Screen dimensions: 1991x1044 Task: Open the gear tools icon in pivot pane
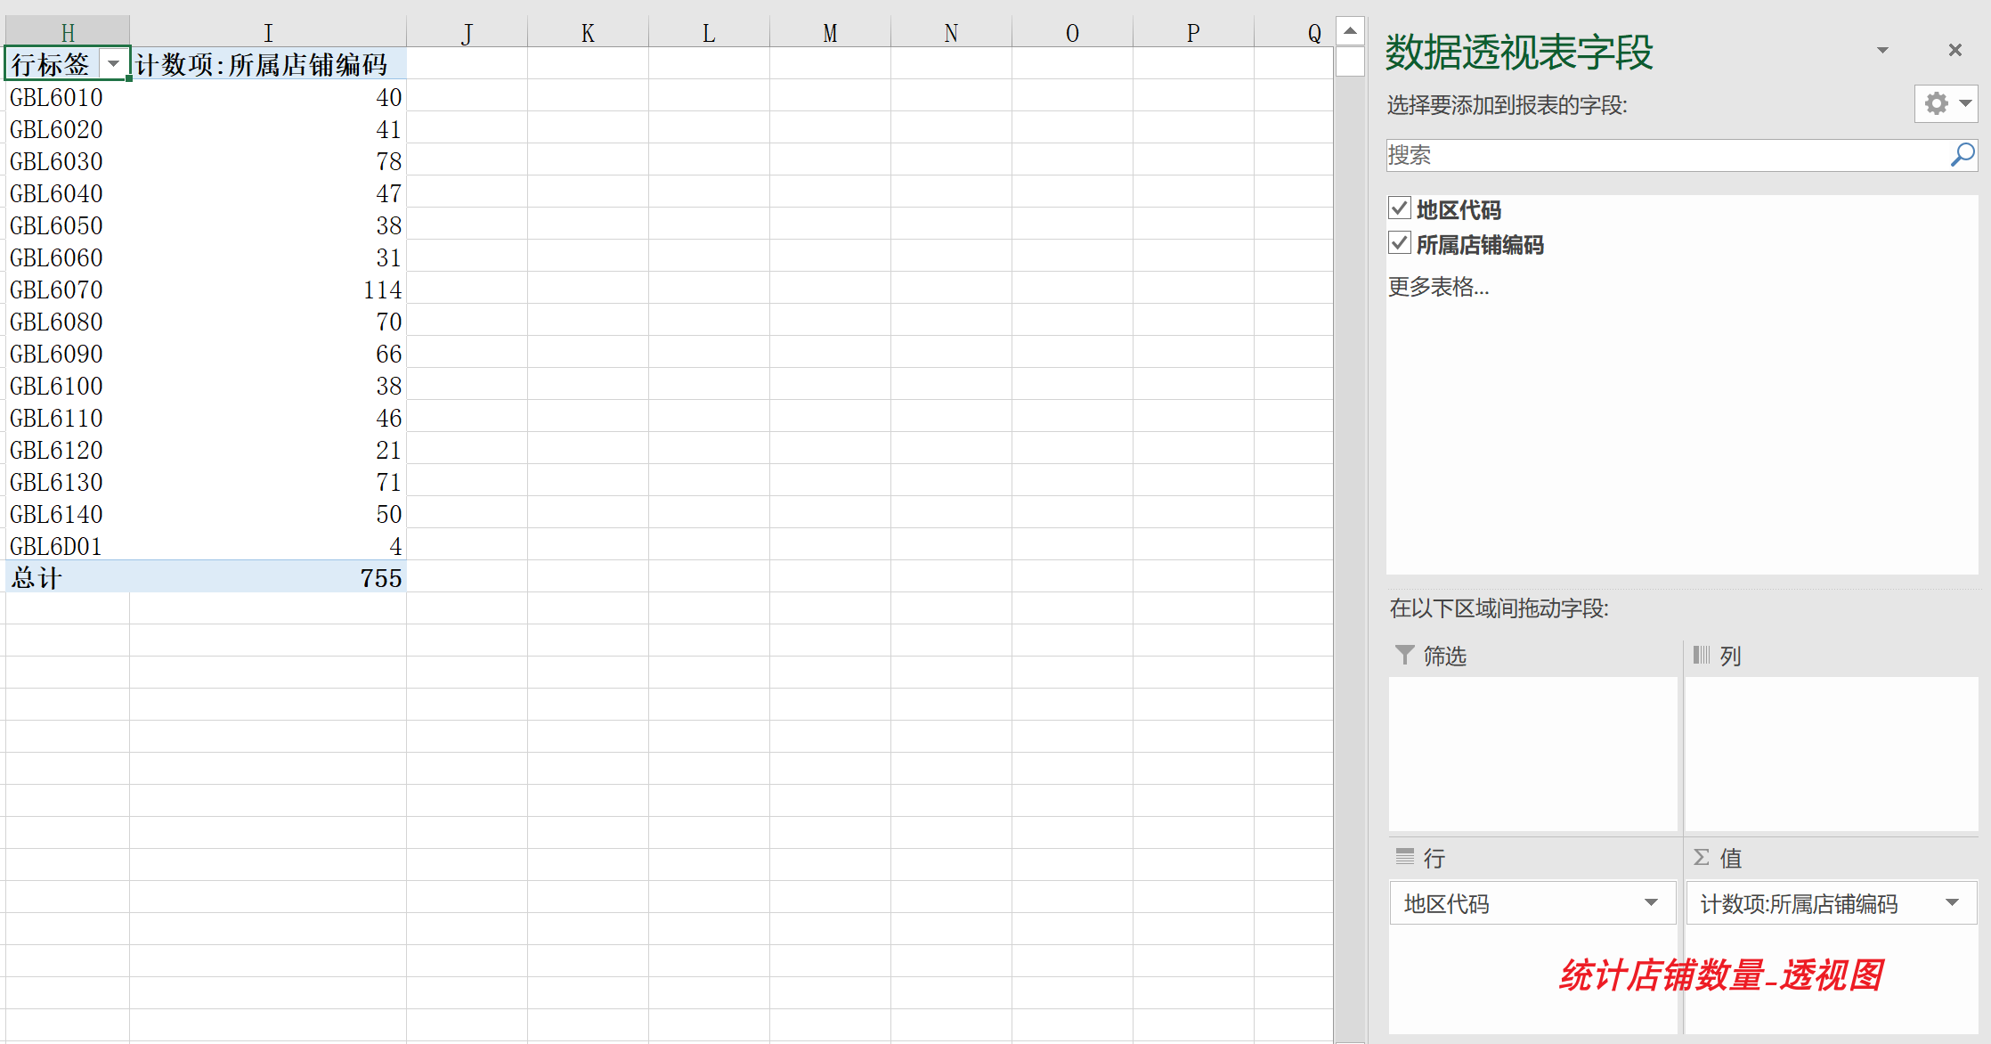coord(1937,103)
